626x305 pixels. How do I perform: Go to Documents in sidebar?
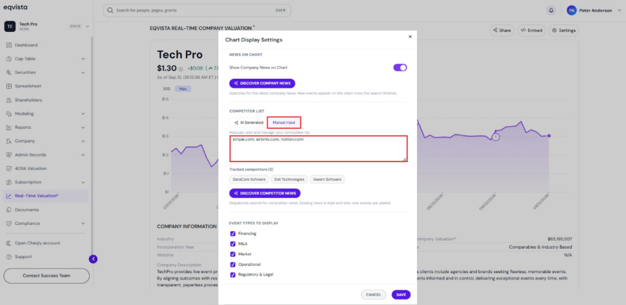(x=27, y=210)
